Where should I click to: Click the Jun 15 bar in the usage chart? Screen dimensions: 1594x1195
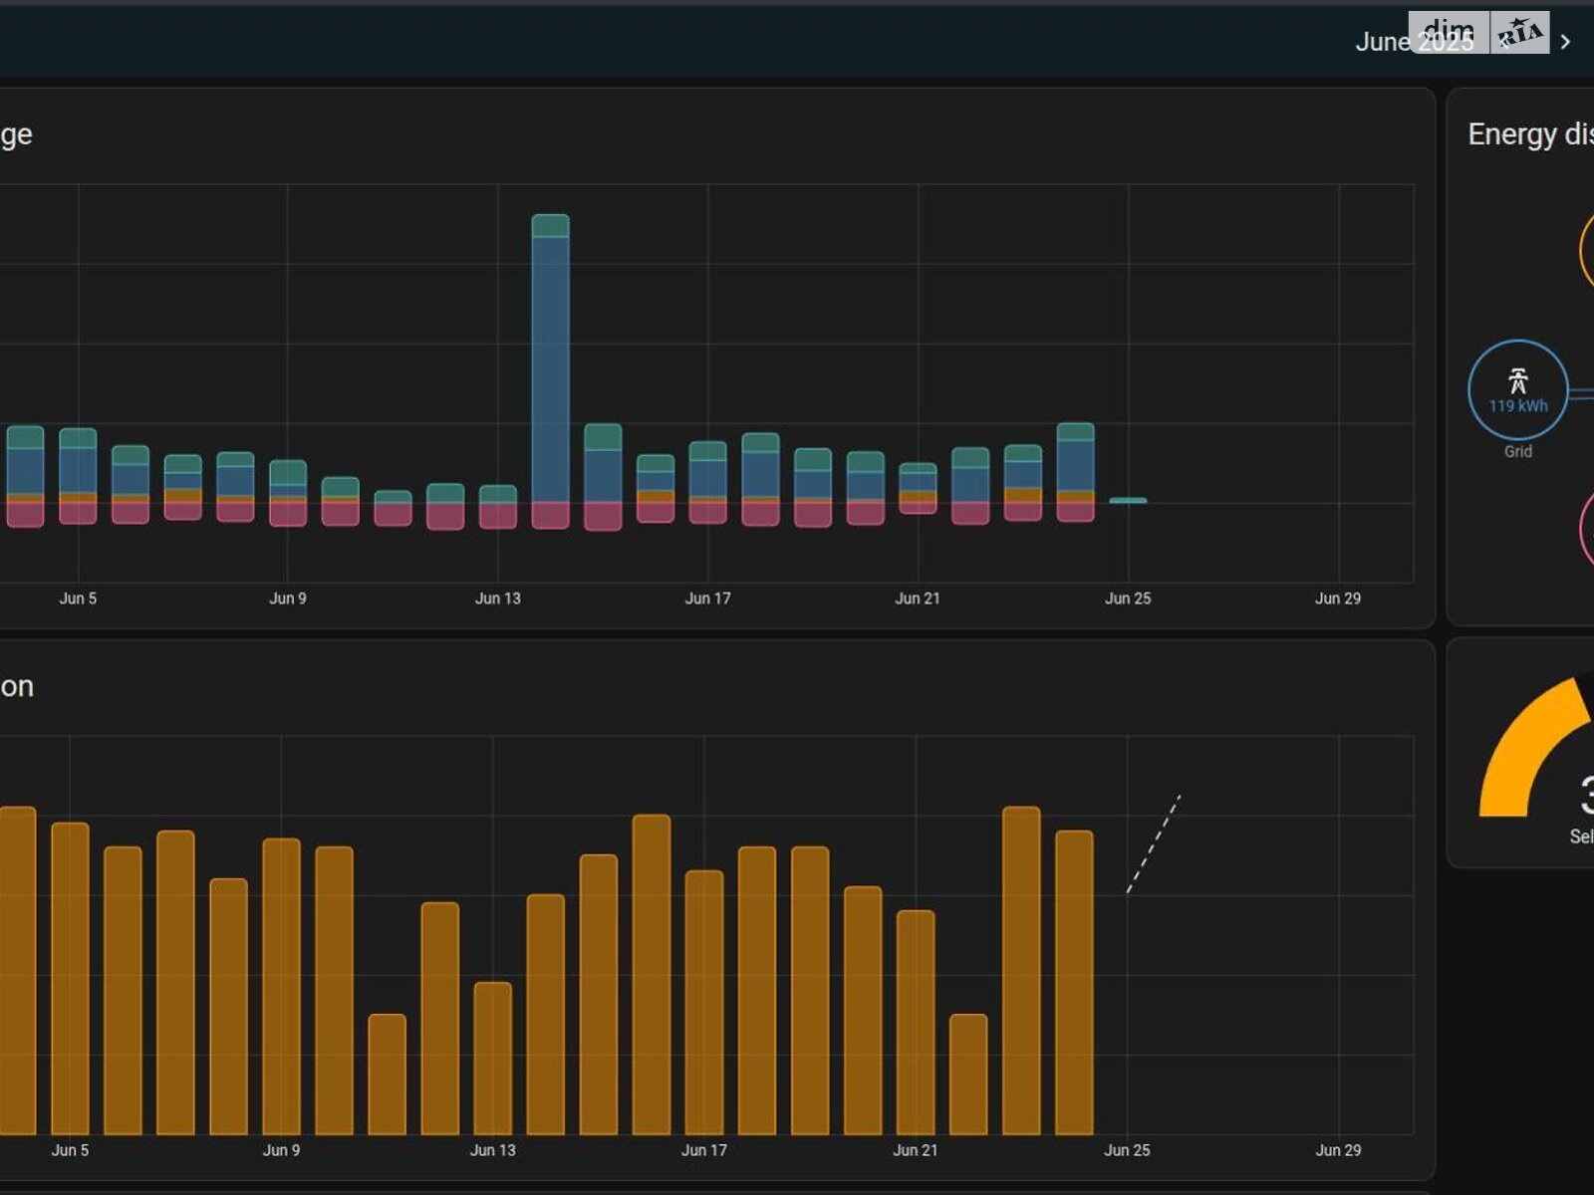[x=603, y=477]
